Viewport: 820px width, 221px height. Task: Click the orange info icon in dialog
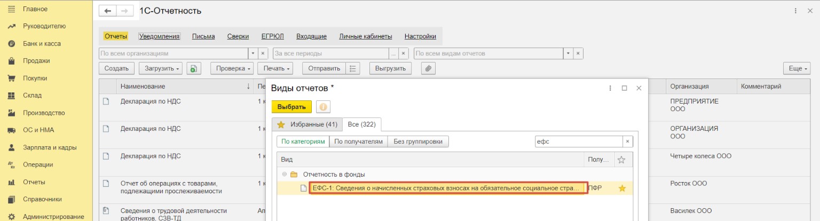click(323, 107)
